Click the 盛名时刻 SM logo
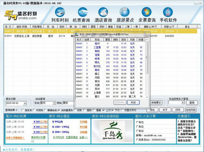Image resolution: width=204 pixels, height=152 pixels. tap(21, 15)
